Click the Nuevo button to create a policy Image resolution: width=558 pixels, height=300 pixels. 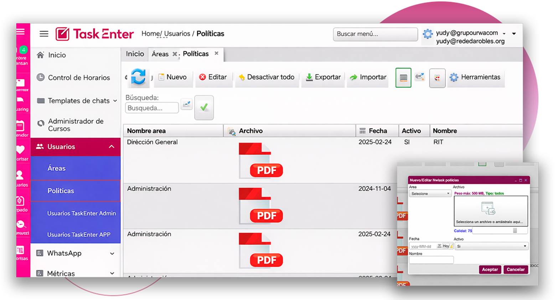[173, 77]
